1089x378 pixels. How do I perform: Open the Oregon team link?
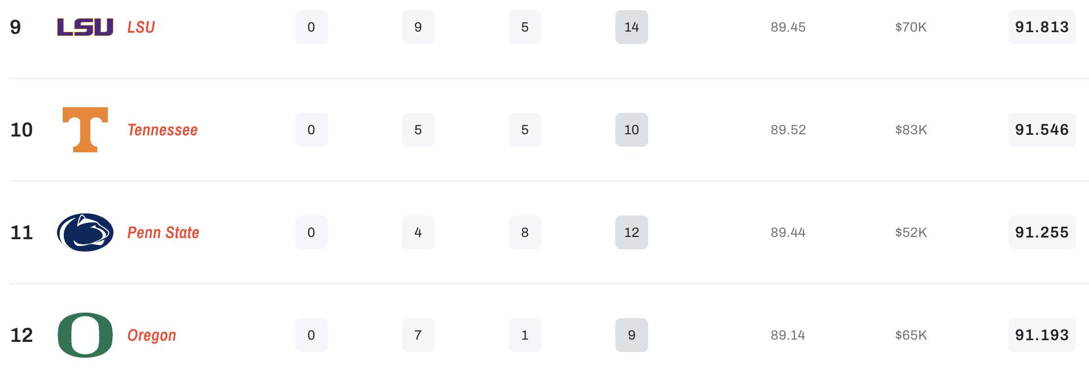click(152, 335)
